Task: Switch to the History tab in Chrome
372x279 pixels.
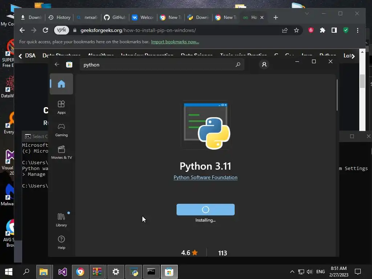Action: (59, 17)
